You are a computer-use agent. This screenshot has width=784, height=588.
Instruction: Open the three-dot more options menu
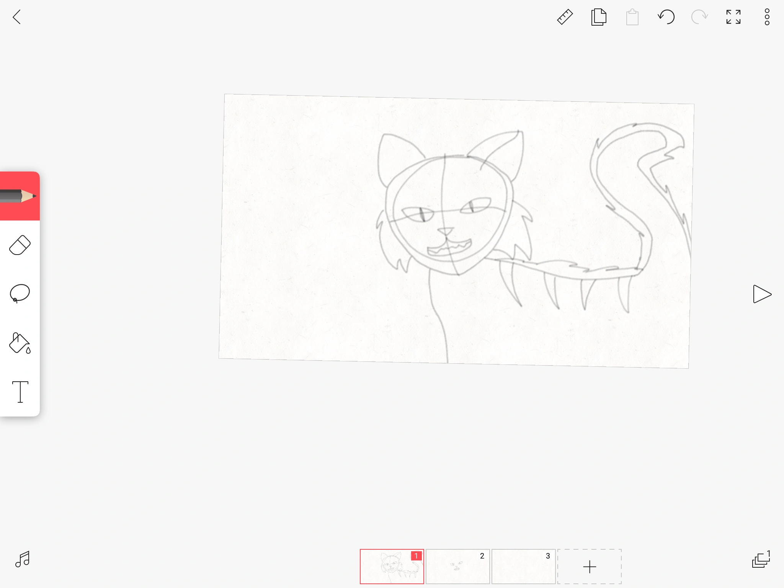(x=767, y=17)
